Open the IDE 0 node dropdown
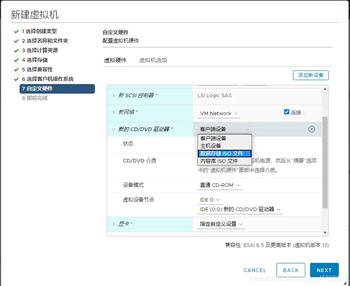This screenshot has width=350, height=286. (210, 200)
